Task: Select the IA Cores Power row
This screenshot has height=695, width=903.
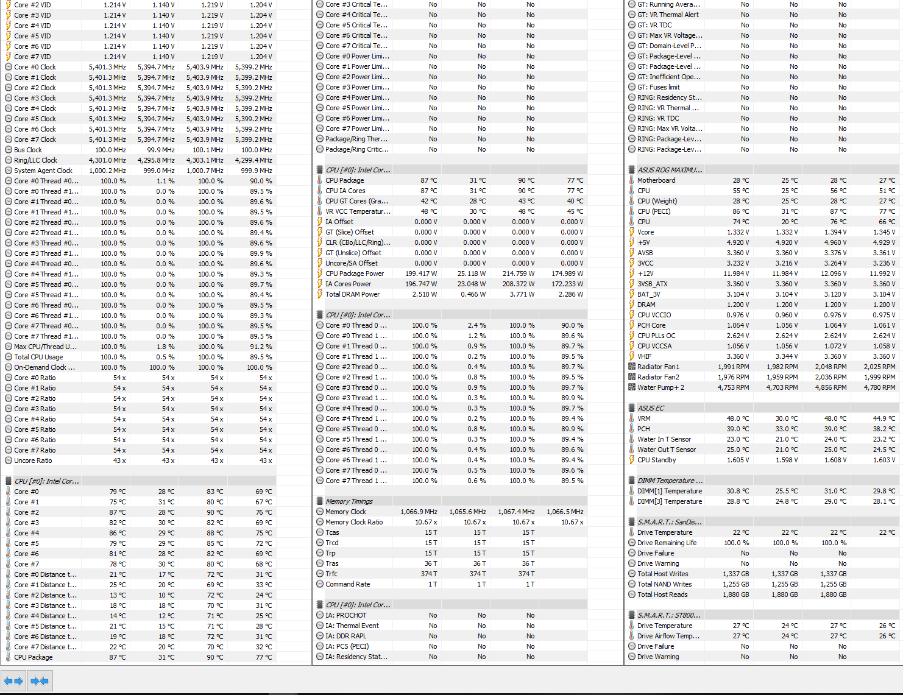Action: (x=450, y=284)
